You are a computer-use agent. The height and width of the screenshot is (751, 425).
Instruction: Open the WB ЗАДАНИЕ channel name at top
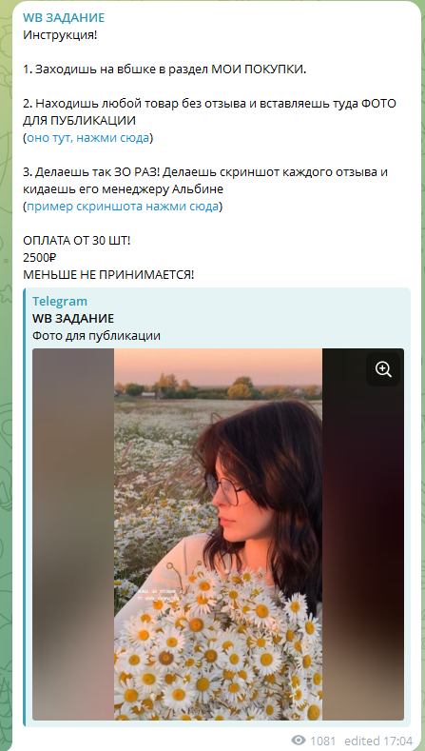[x=64, y=18]
